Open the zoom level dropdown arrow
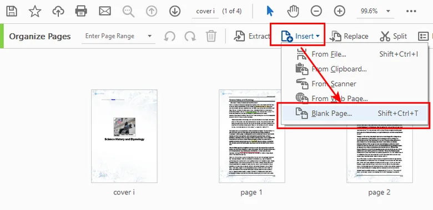433x210 pixels. [x=388, y=11]
